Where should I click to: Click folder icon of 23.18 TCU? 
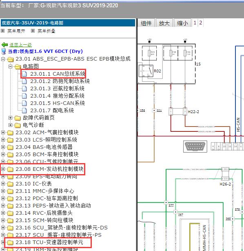click(10, 242)
